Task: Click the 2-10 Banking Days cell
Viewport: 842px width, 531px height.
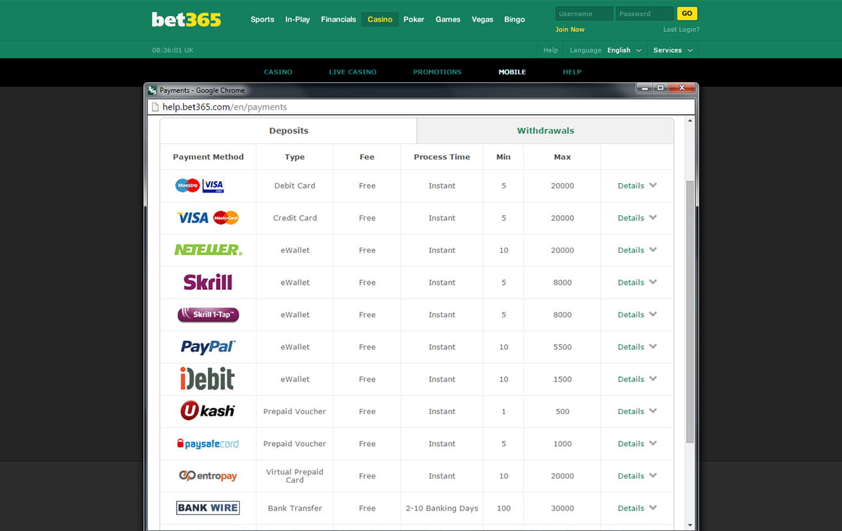Action: click(x=442, y=508)
